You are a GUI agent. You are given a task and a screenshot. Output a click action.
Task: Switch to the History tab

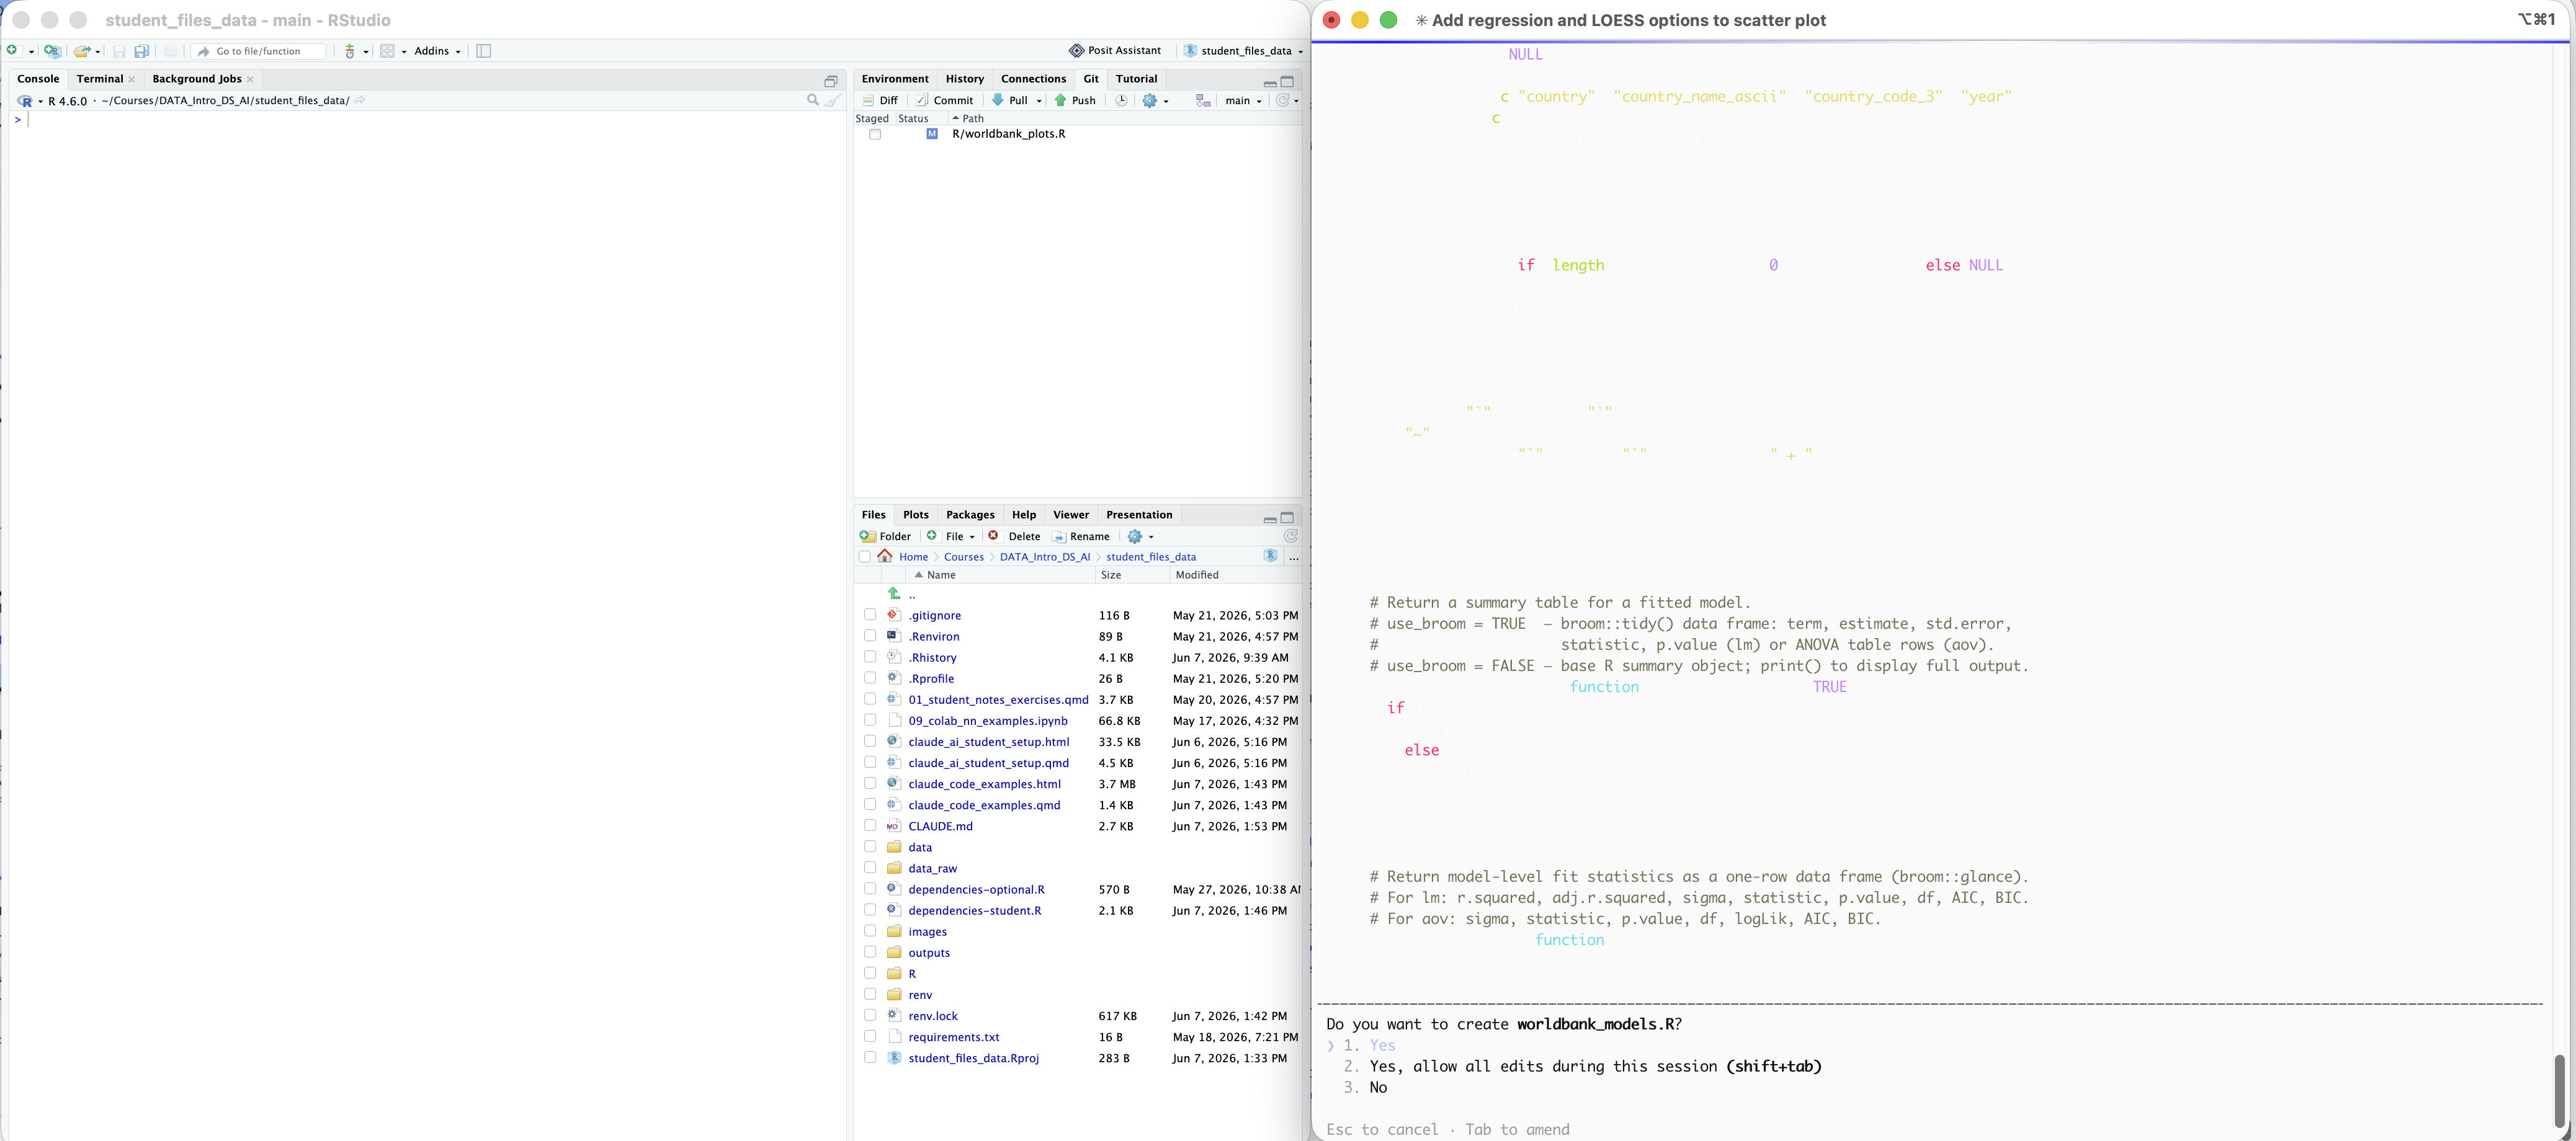pyautogui.click(x=964, y=79)
